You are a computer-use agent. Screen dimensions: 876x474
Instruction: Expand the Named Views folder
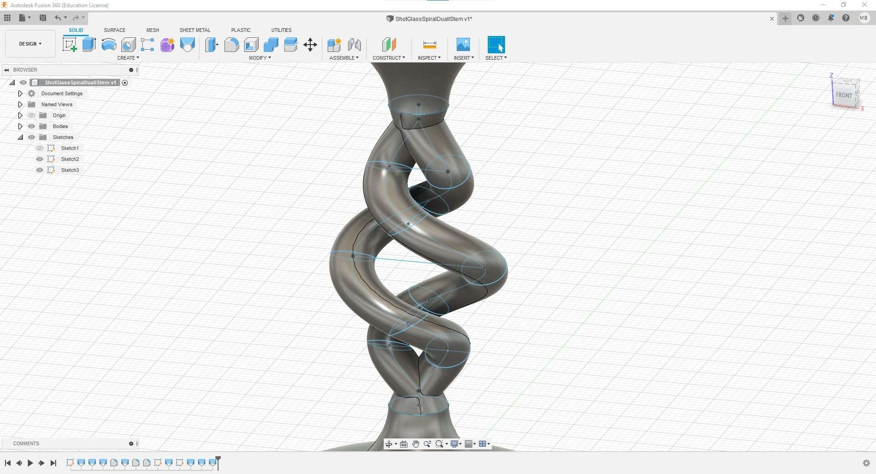(20, 104)
